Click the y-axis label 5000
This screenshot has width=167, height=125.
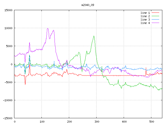[x=9, y=46]
